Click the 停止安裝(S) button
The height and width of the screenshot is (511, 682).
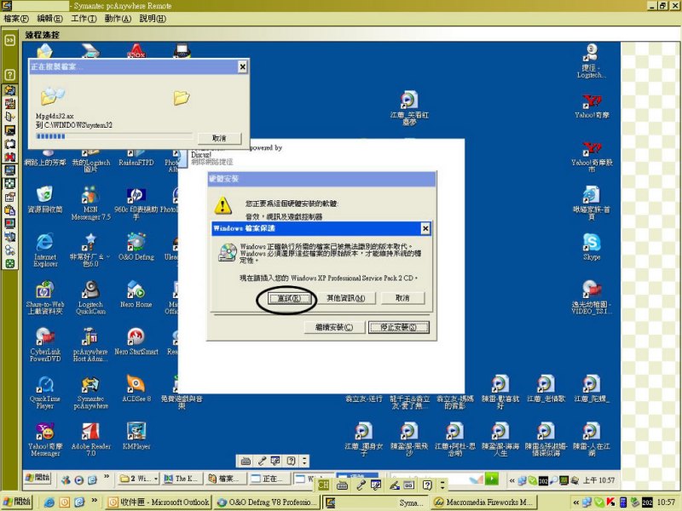coord(398,327)
